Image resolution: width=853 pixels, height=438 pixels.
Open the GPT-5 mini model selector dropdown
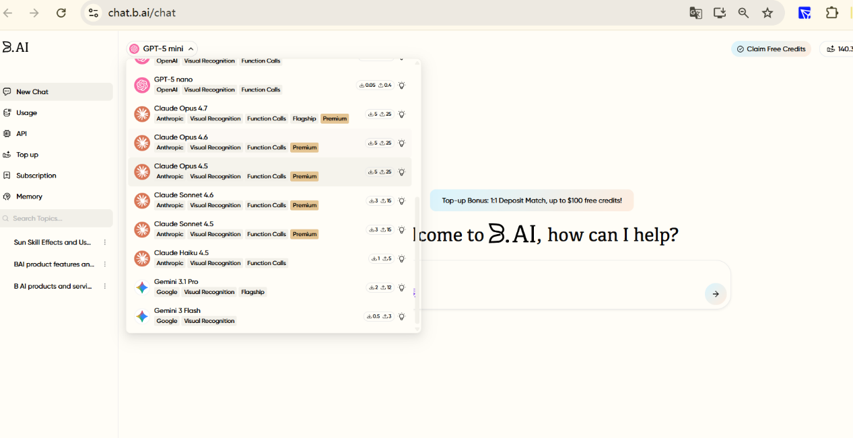[162, 48]
